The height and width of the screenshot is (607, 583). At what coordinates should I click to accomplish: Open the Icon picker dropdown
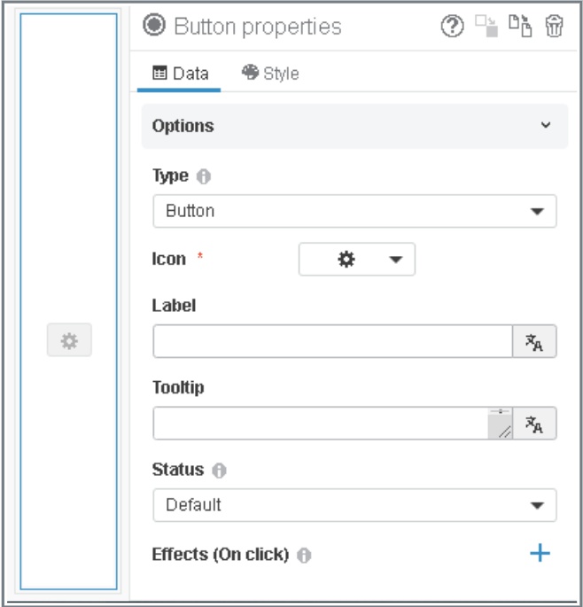[x=357, y=260]
